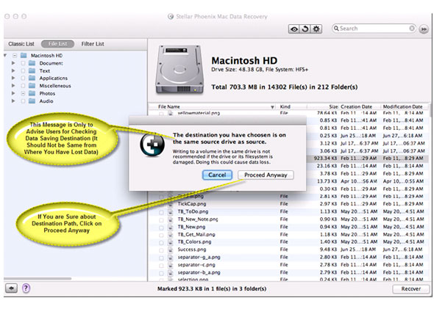Sort by the Creation Date column header
This screenshot has height=309, width=434.
(359, 107)
